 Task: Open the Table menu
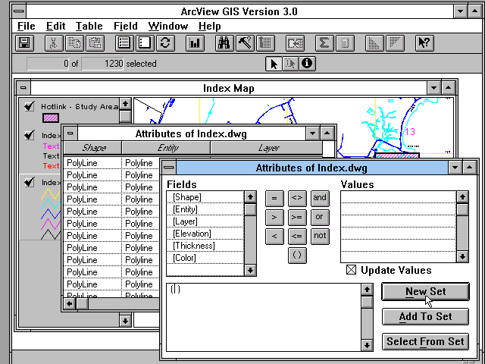(89, 27)
